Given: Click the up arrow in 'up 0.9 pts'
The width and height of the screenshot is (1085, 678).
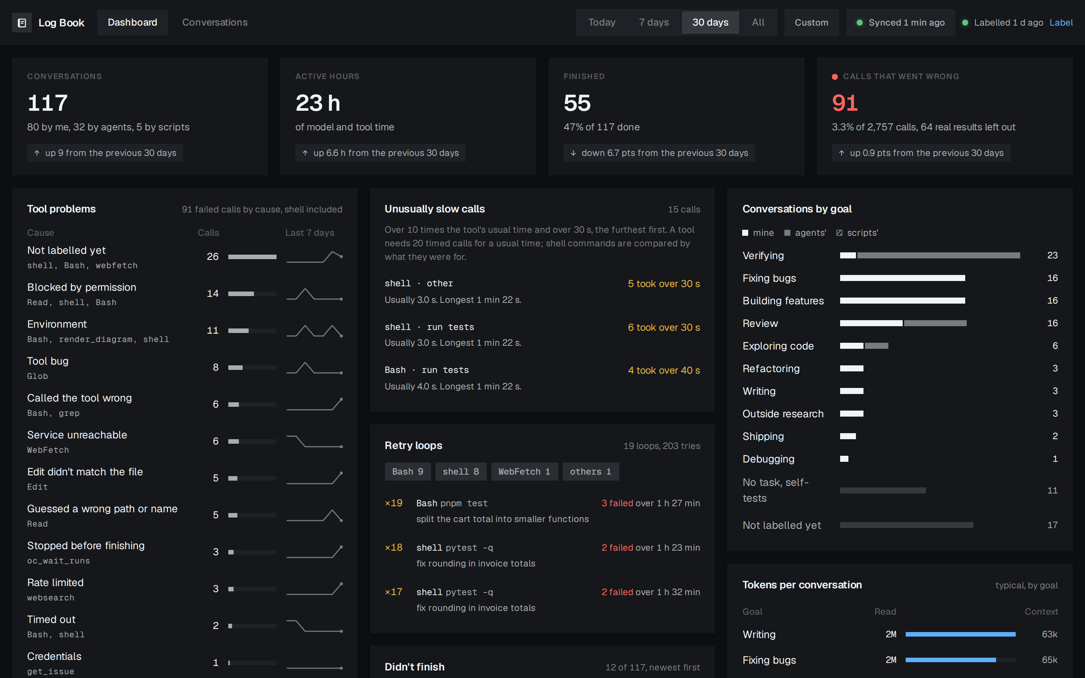Looking at the screenshot, I should click(x=842, y=153).
